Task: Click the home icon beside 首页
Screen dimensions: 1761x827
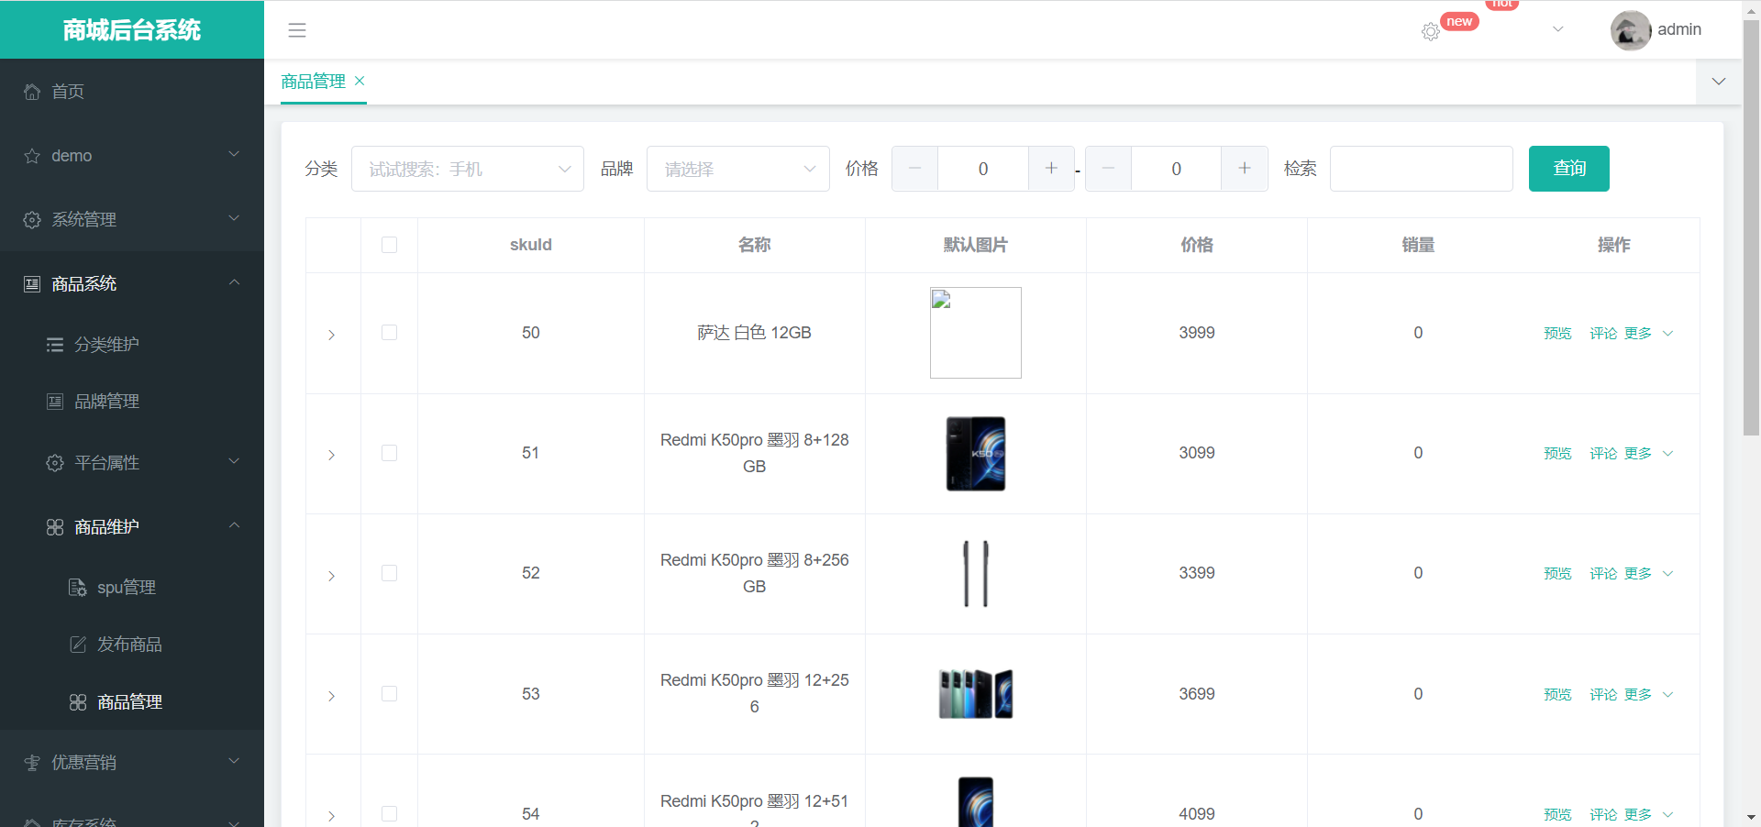Action: (x=32, y=92)
